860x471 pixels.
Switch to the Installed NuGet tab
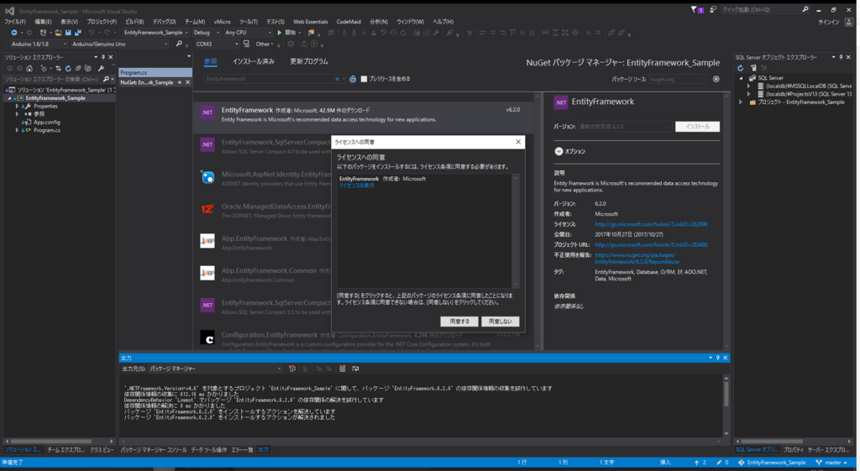[254, 61]
